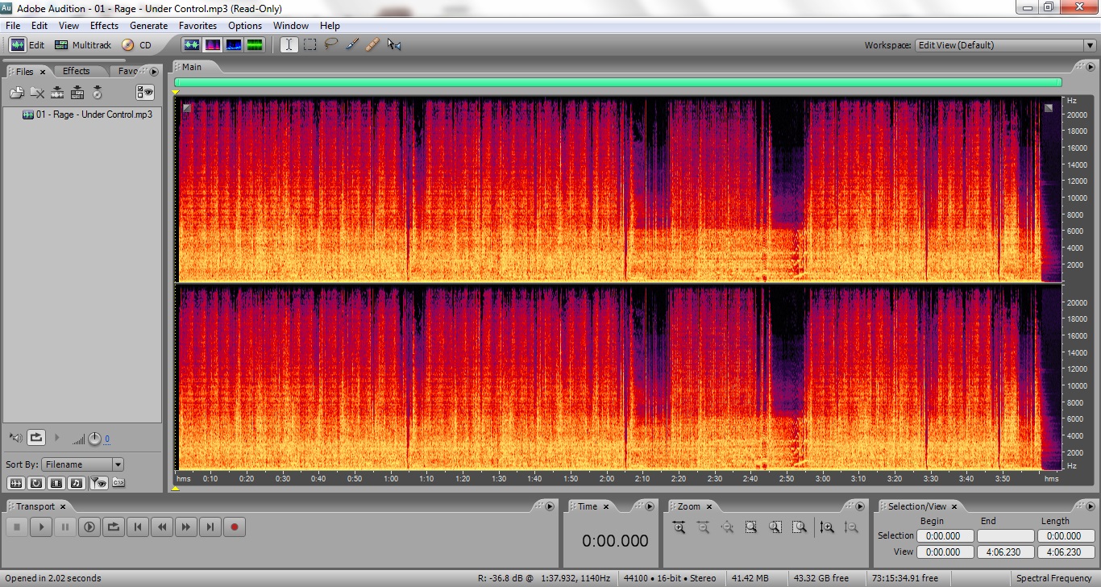Pick the Spot Healing Brush tool
This screenshot has width=1101, height=587.
click(x=372, y=45)
